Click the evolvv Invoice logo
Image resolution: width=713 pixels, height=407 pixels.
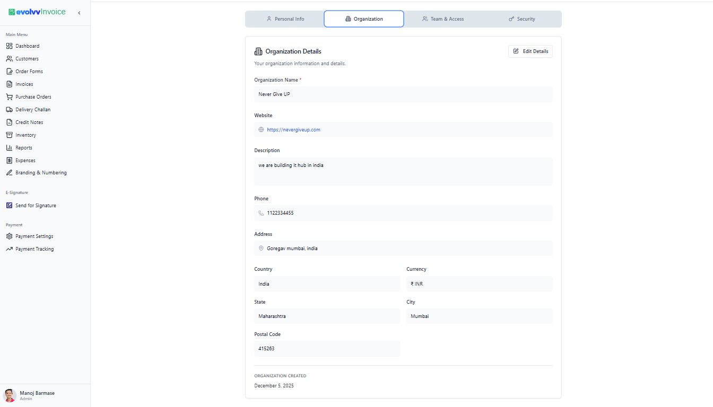37,12
